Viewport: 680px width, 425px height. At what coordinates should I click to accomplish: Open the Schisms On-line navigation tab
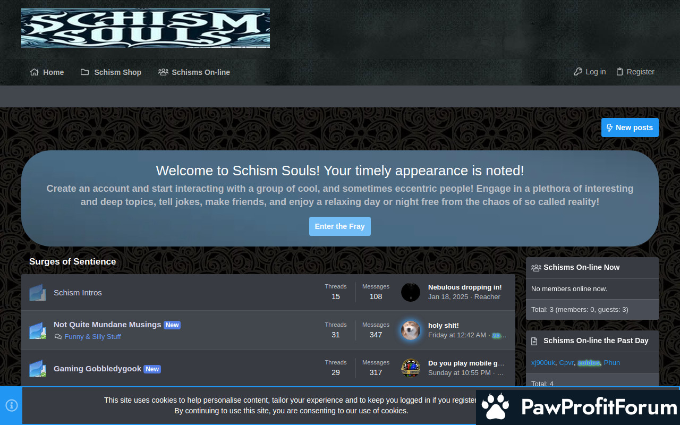(x=194, y=72)
